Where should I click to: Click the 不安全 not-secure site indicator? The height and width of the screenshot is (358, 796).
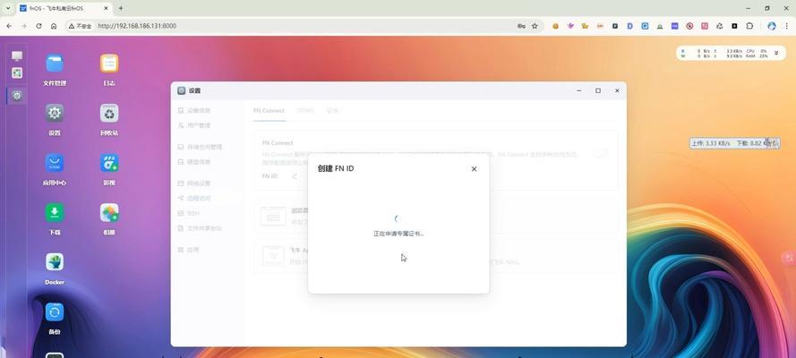point(81,26)
